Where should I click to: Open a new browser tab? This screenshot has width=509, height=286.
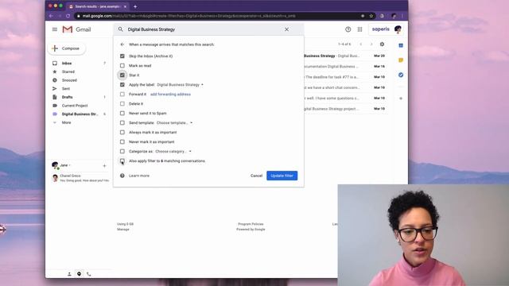pos(135,6)
